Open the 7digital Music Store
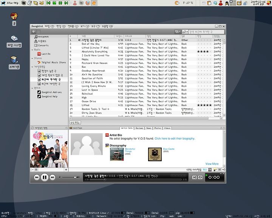This screenshot has height=218, width=272. [x=51, y=62]
